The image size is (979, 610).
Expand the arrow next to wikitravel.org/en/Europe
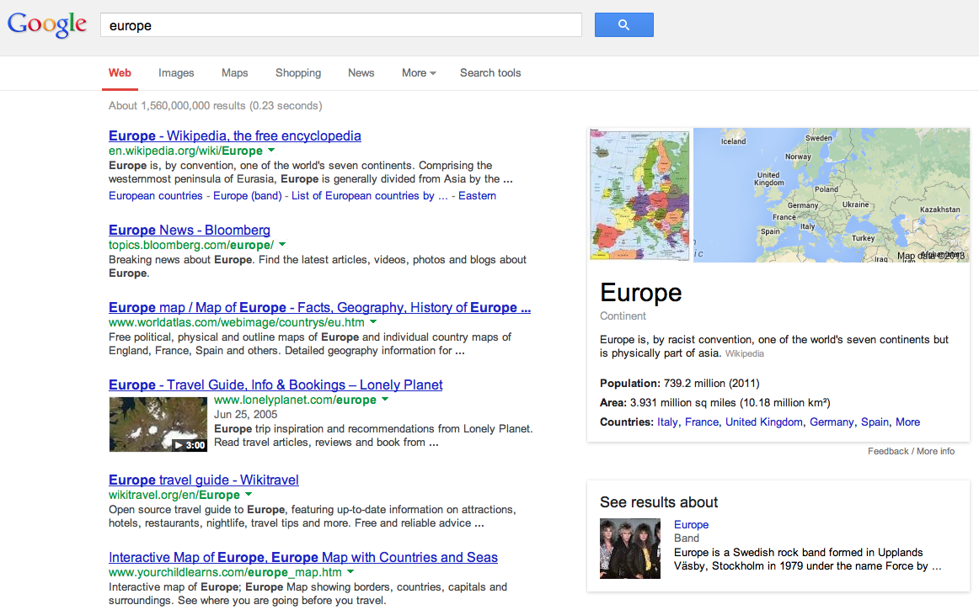[249, 494]
